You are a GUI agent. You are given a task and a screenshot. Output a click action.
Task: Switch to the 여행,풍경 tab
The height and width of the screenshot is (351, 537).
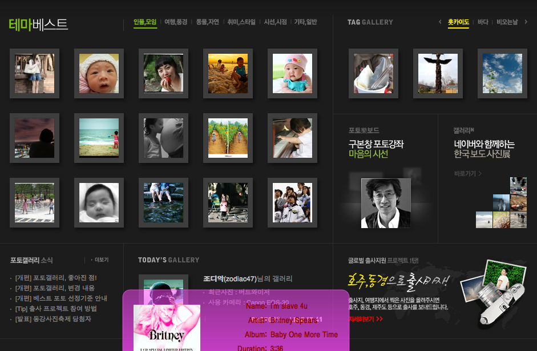[x=176, y=22]
